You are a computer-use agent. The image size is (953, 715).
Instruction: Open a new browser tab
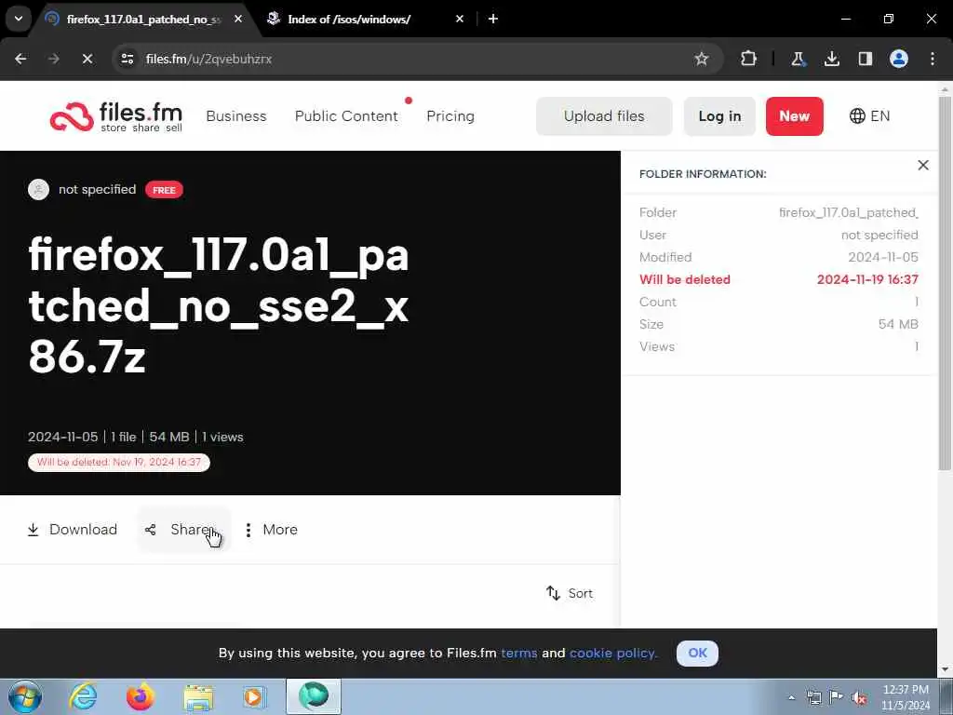click(x=493, y=19)
